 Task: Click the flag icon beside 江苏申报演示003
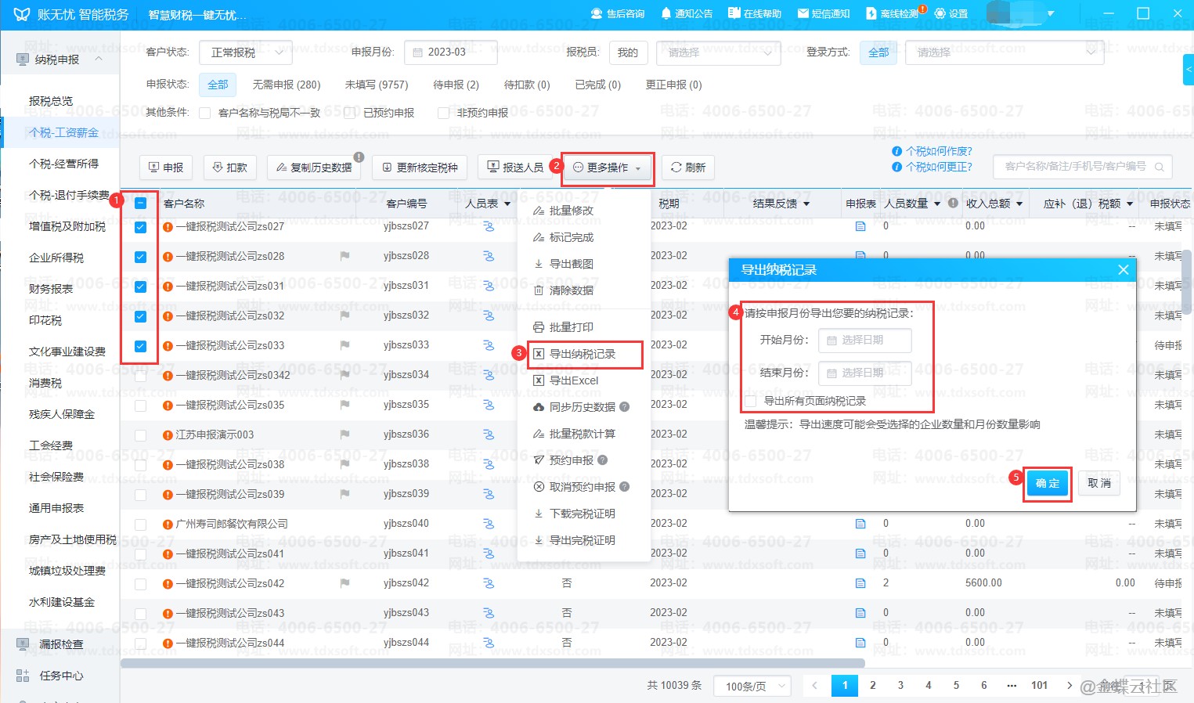pyautogui.click(x=344, y=434)
